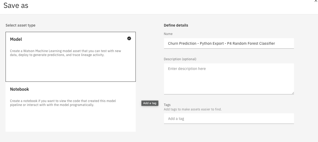
Task: Click the Description (optional) label
Action: (x=180, y=59)
